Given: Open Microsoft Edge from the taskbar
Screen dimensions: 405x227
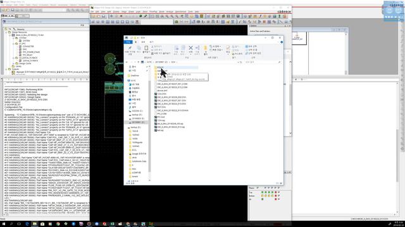Looking at the screenshot, I should (27, 224).
